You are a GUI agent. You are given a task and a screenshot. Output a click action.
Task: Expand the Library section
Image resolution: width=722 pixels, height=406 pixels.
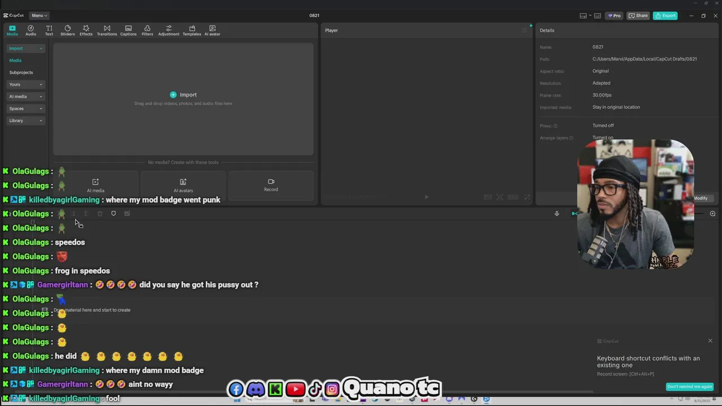pyautogui.click(x=26, y=121)
